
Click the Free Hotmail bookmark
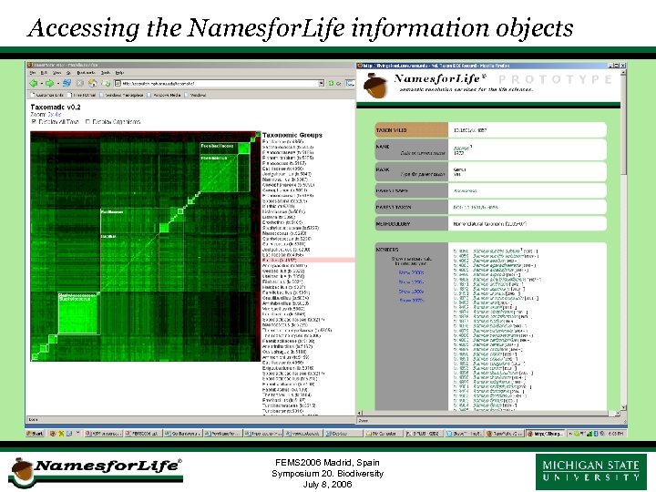(x=82, y=95)
